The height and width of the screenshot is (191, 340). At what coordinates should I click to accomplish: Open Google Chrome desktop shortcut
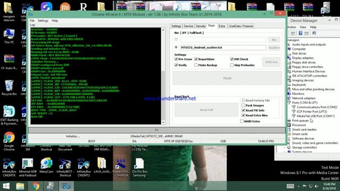pyautogui.click(x=9, y=141)
